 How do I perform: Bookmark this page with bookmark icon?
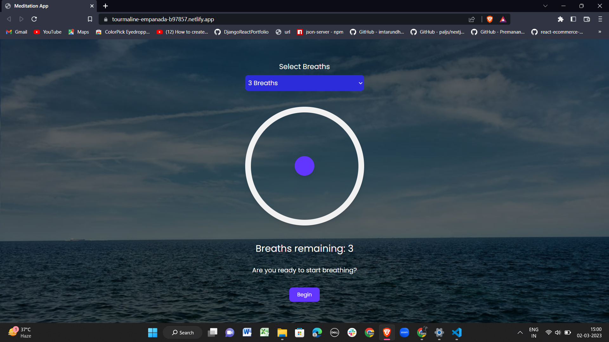pyautogui.click(x=90, y=19)
